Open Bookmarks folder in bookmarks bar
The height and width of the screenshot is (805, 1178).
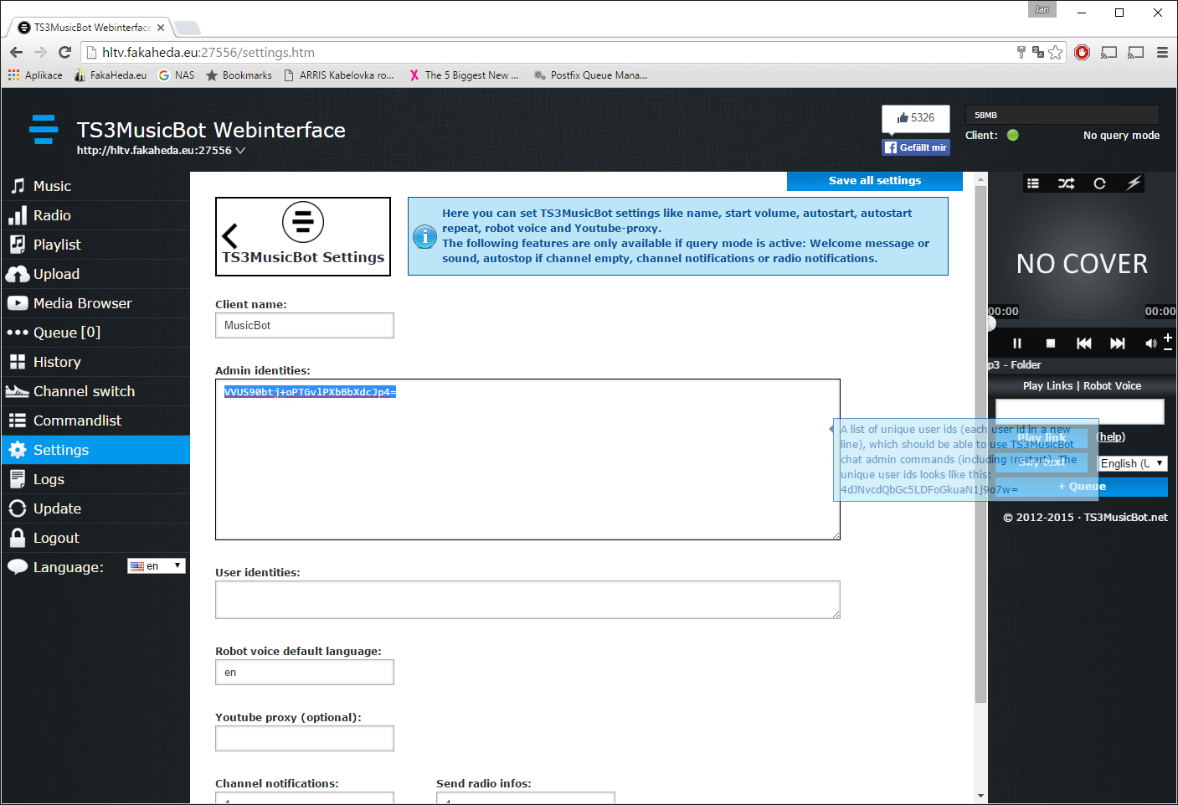point(239,75)
